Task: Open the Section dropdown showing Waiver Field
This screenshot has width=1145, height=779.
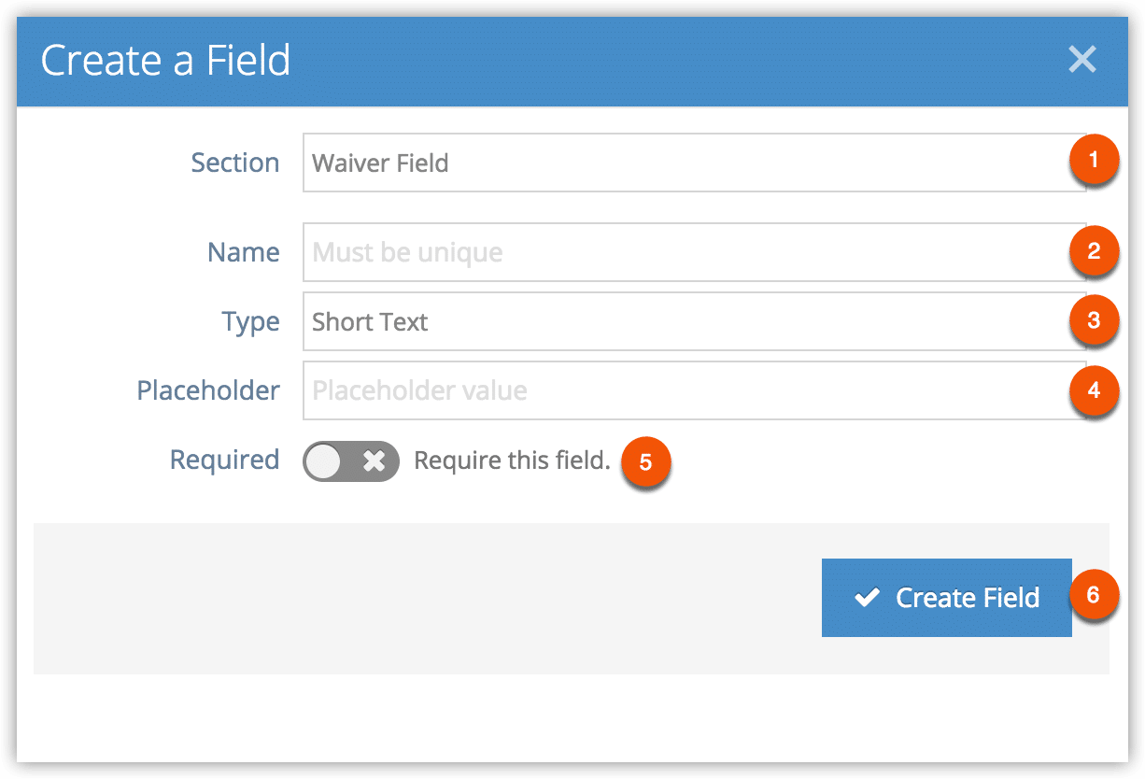Action: tap(695, 163)
